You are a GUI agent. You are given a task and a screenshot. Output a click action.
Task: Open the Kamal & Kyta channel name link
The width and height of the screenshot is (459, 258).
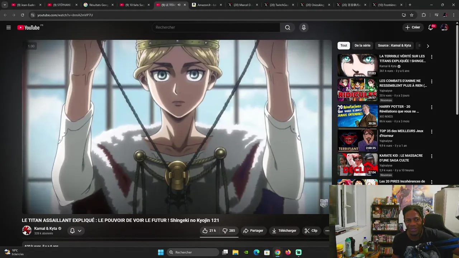click(x=46, y=229)
